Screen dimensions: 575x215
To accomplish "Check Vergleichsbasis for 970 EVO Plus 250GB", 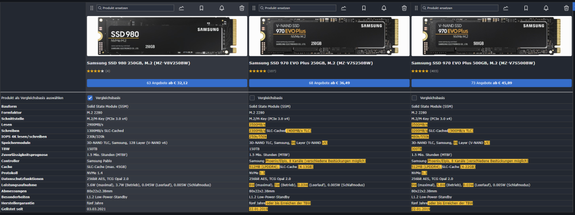I will [x=252, y=98].
